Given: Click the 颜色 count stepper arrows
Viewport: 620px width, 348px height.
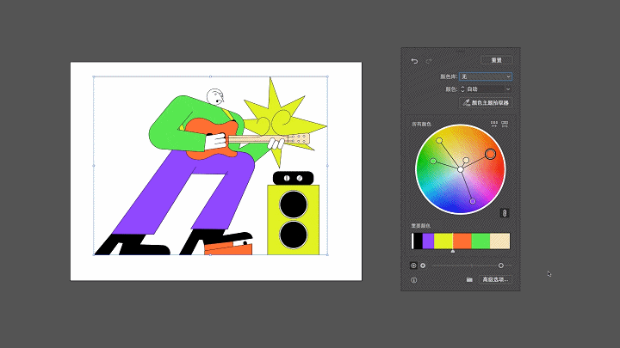Looking at the screenshot, I should 462,89.
